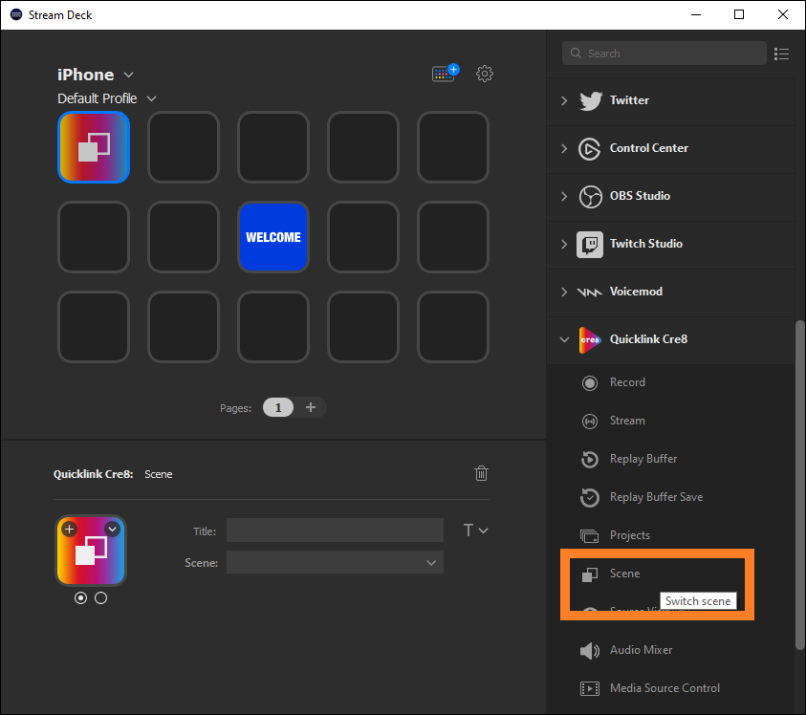Click the Title input field

tap(335, 530)
